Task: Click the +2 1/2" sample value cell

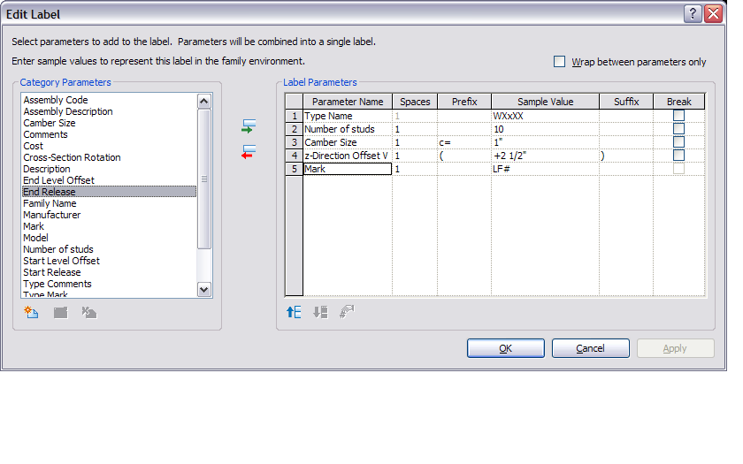Action: pos(546,156)
